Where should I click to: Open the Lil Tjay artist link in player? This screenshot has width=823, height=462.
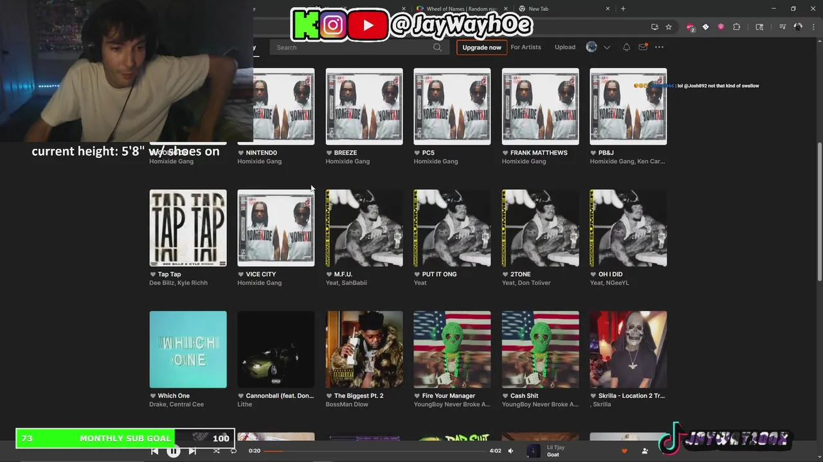tap(556, 447)
